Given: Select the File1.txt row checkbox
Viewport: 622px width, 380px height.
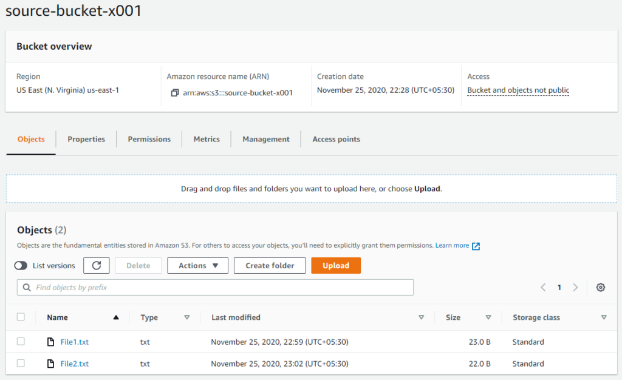Looking at the screenshot, I should [21, 341].
